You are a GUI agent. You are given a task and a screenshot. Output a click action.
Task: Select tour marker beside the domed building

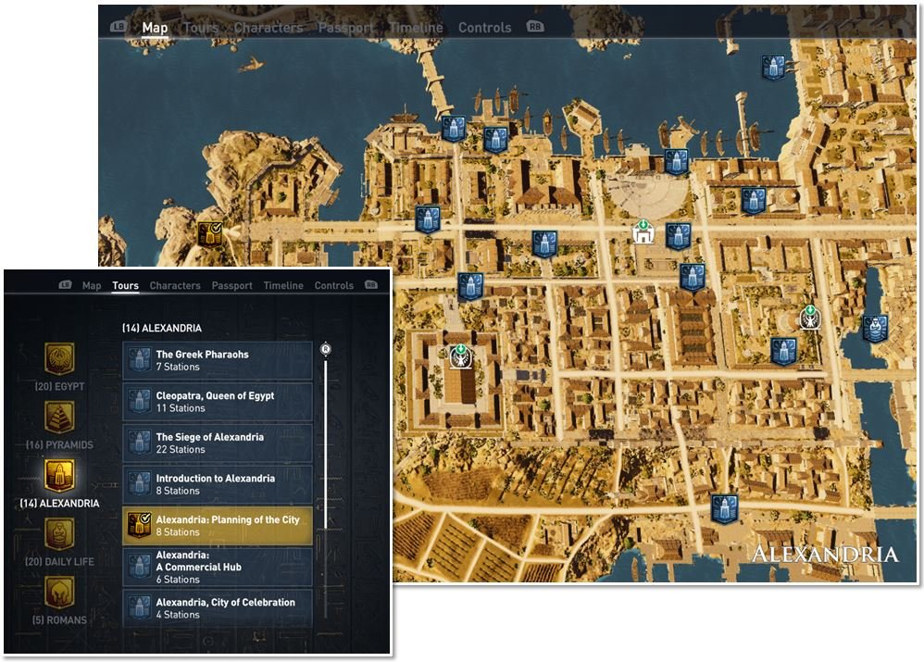pos(753,200)
